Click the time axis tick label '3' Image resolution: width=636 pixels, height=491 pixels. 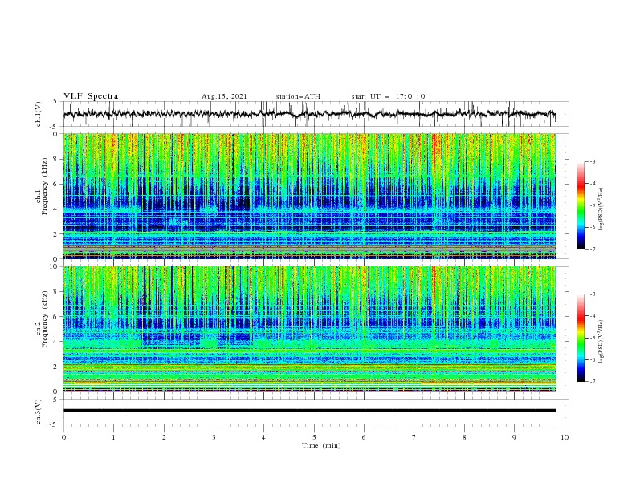[214, 437]
